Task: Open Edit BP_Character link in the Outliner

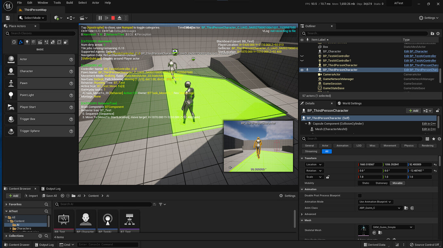Action: [416, 51]
